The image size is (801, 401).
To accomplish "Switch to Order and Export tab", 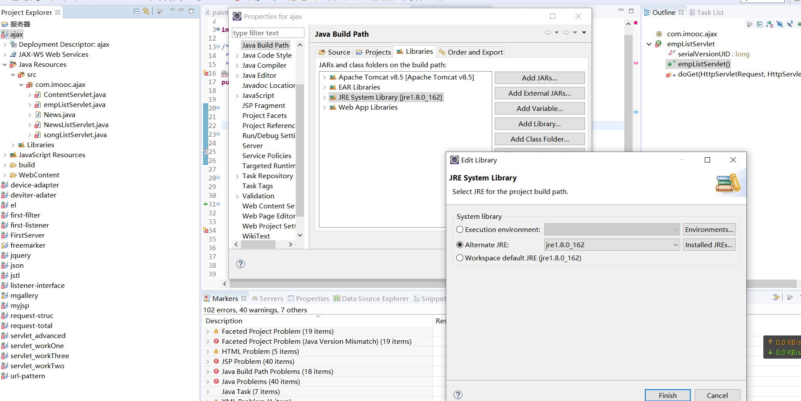I will [471, 52].
